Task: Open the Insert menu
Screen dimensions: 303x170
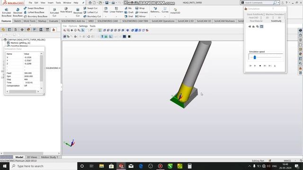Action: coord(51,3)
